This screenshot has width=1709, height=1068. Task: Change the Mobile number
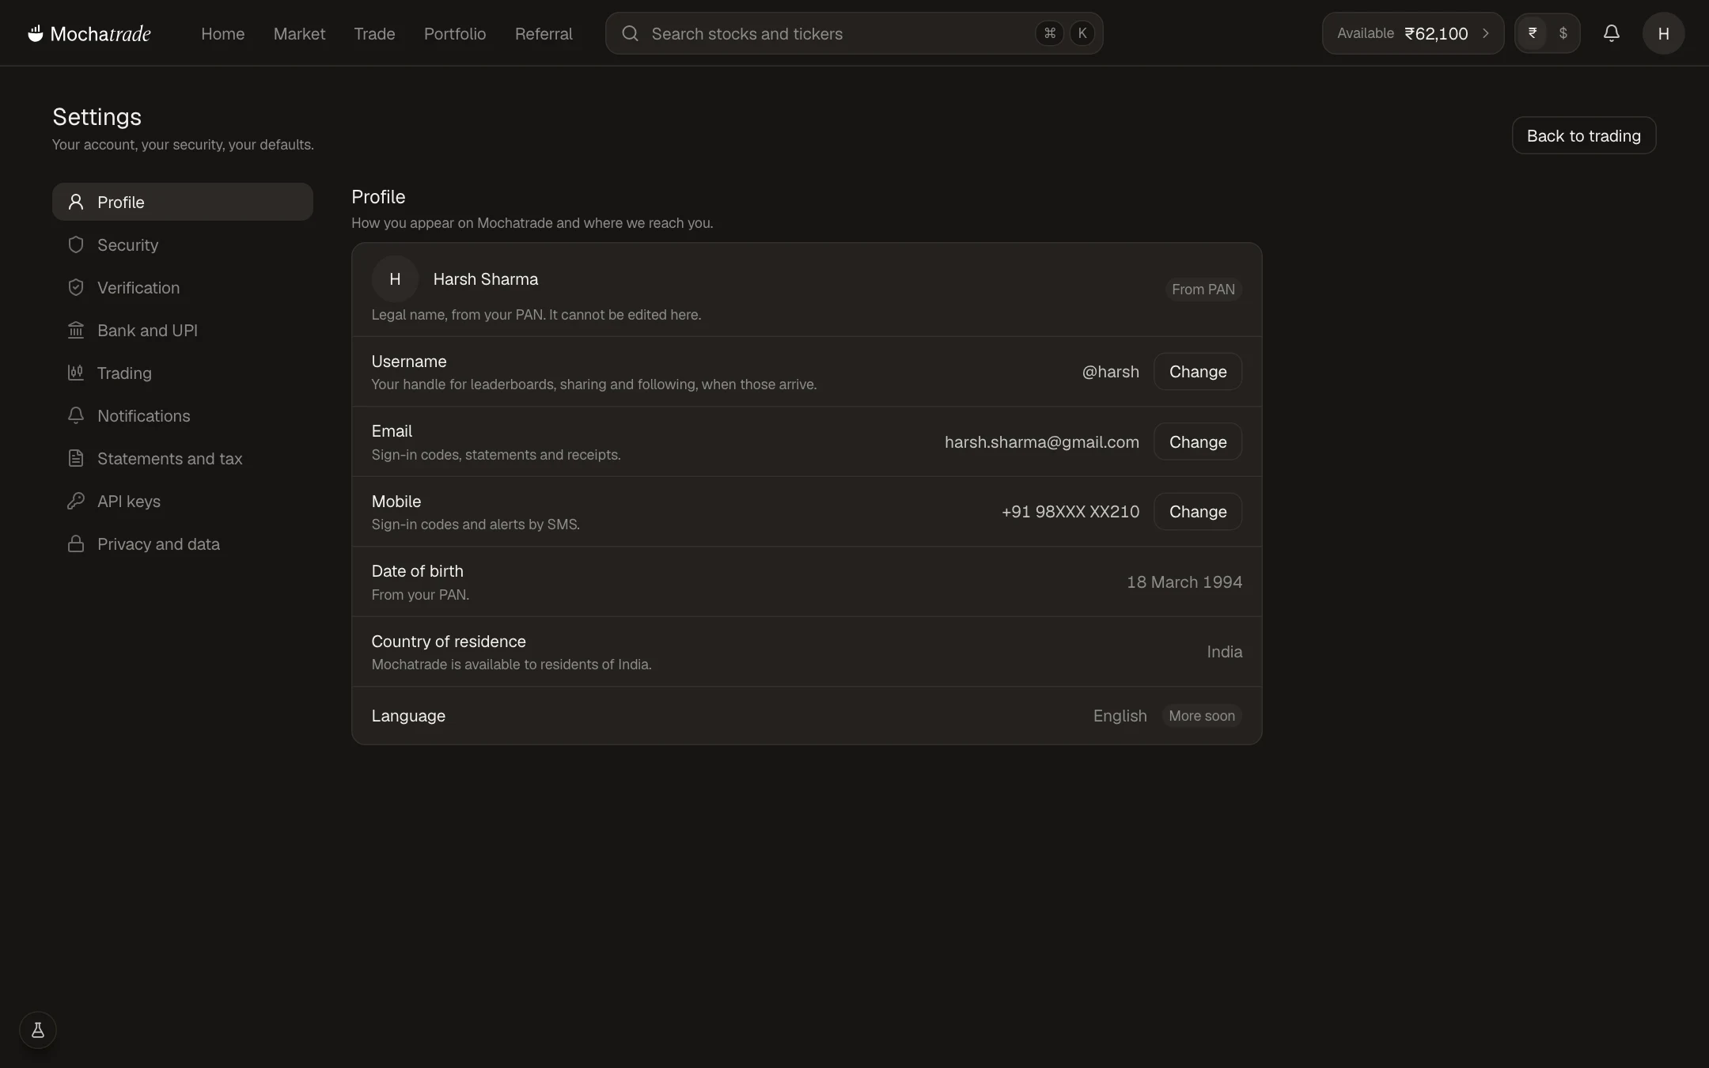point(1198,511)
